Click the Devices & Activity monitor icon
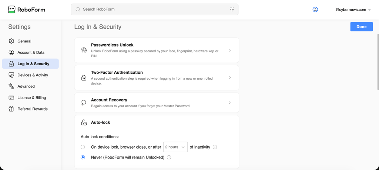 [x=11, y=75]
